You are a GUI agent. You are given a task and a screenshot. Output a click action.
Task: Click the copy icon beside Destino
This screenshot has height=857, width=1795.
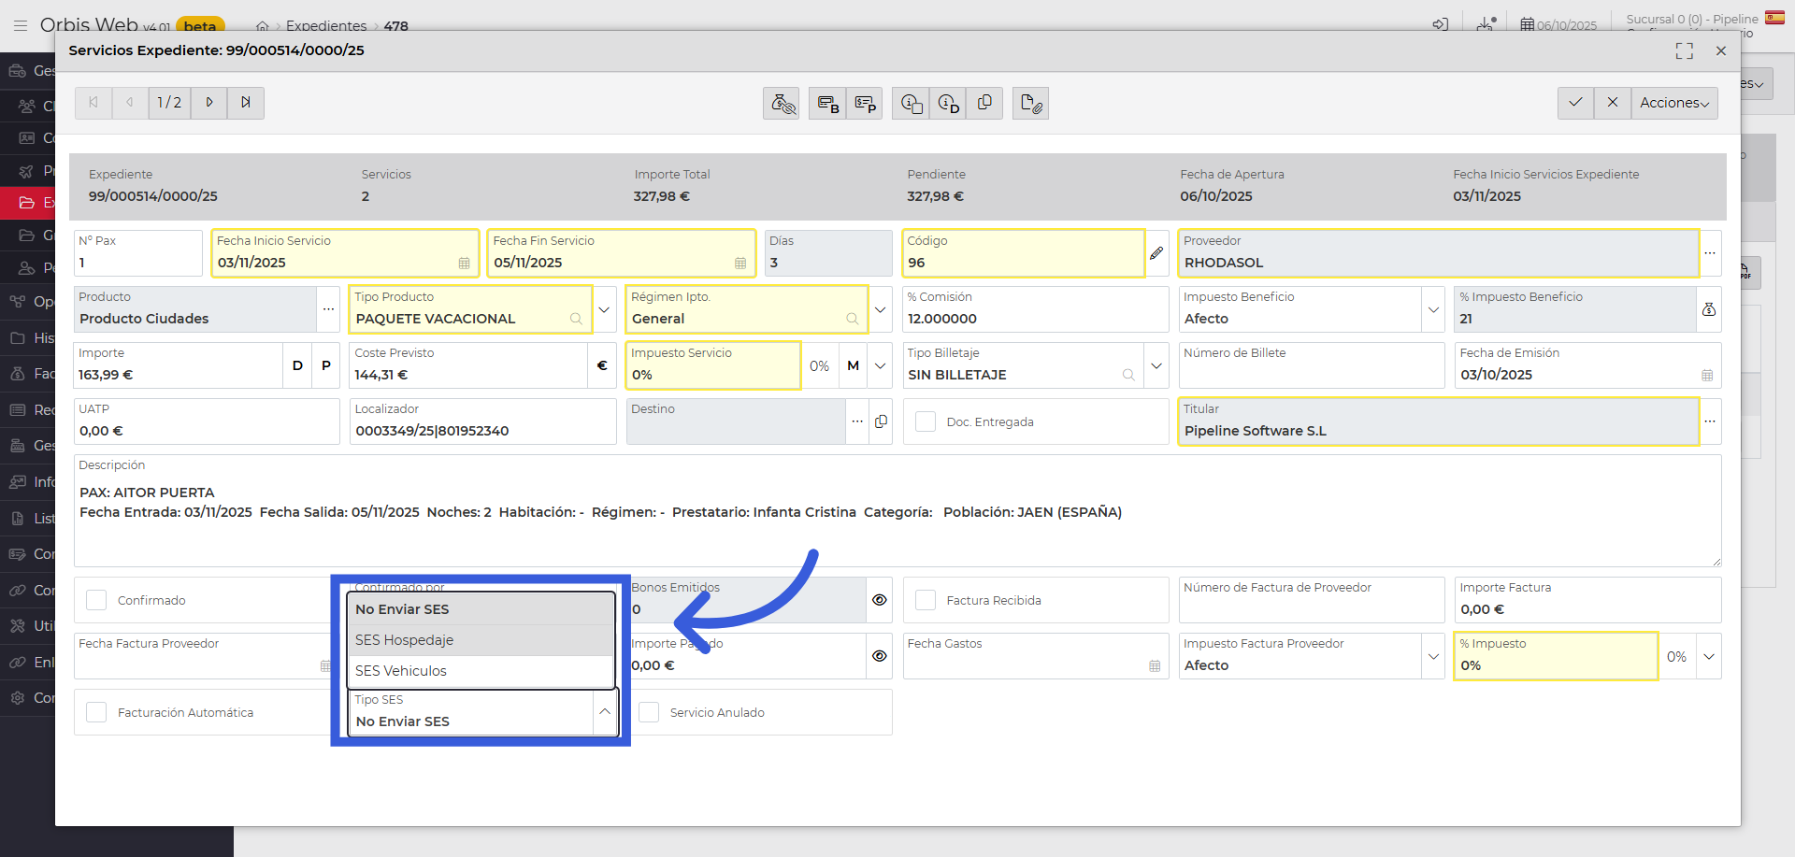(x=881, y=421)
